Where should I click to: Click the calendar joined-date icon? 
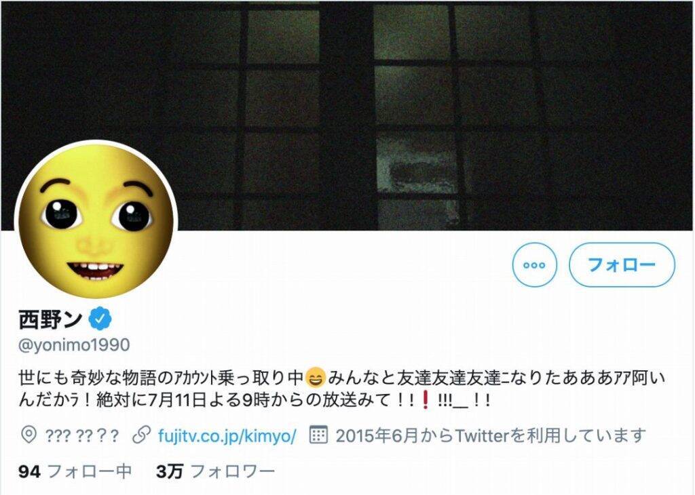click(x=318, y=435)
